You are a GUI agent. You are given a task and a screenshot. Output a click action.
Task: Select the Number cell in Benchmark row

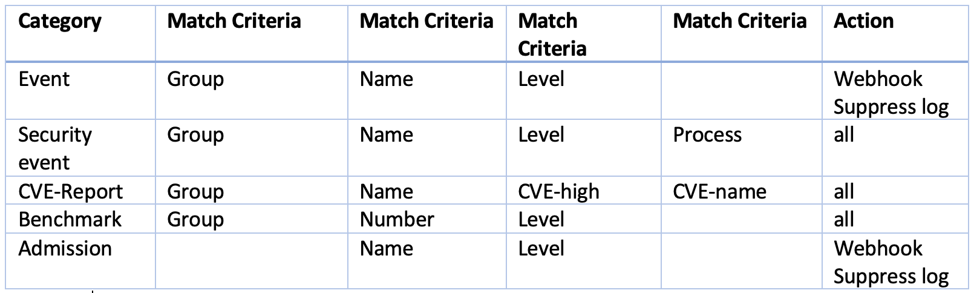pyautogui.click(x=396, y=219)
